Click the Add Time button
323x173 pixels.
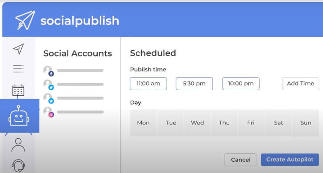300,84
